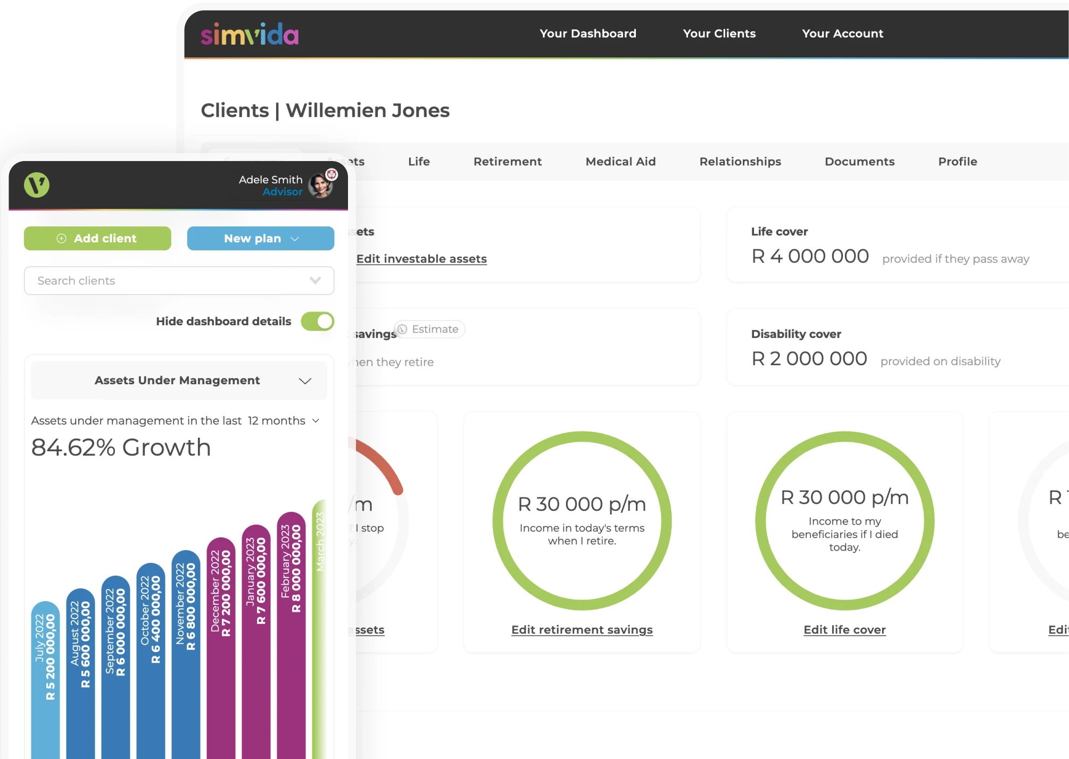This screenshot has width=1069, height=759.
Task: Switch to the Retirement tab
Action: (508, 162)
